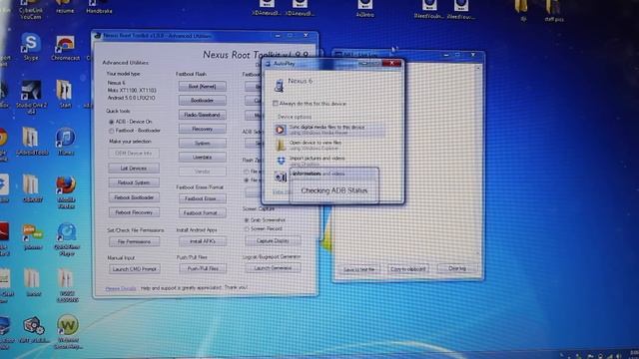Open the Start folder on the desktop

pyautogui.click(x=65, y=93)
